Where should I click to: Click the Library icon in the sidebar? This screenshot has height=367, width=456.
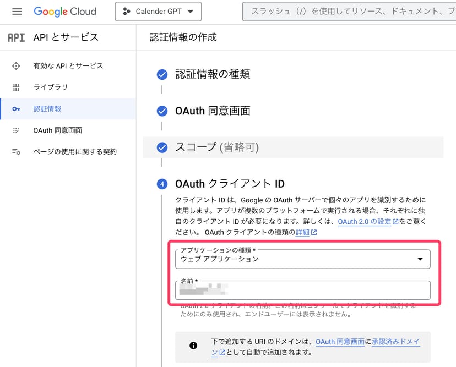[16, 87]
